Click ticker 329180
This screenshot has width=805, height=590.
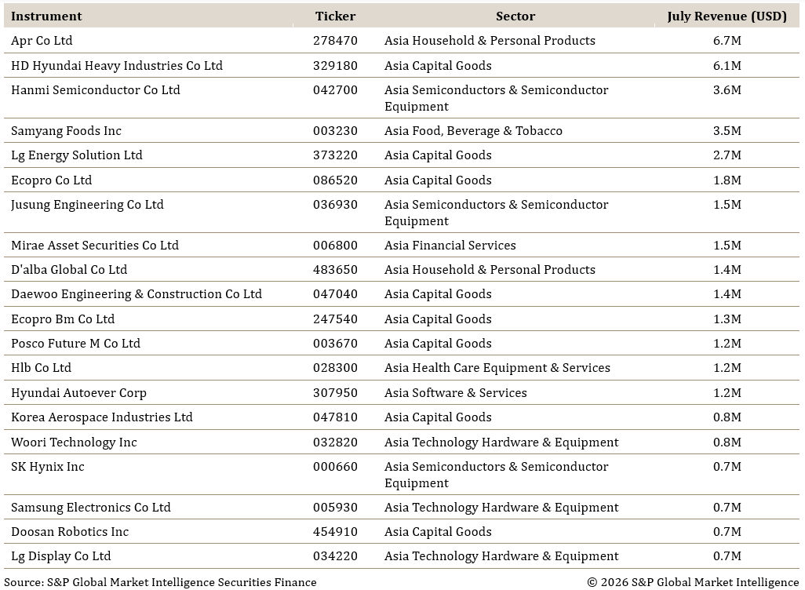(335, 66)
